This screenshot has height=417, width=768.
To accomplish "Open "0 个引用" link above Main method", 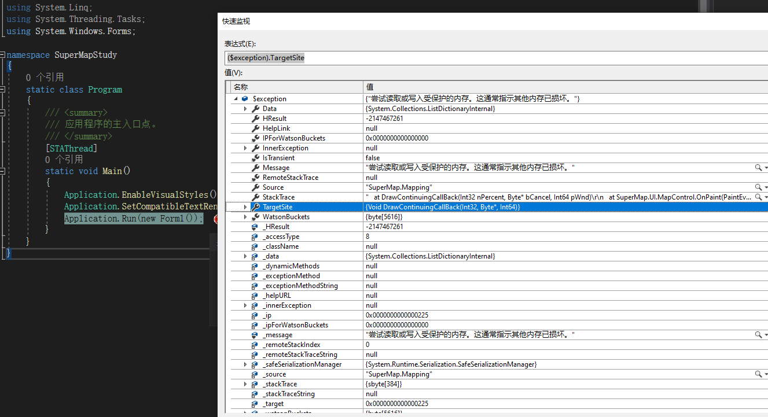I will coord(64,160).
